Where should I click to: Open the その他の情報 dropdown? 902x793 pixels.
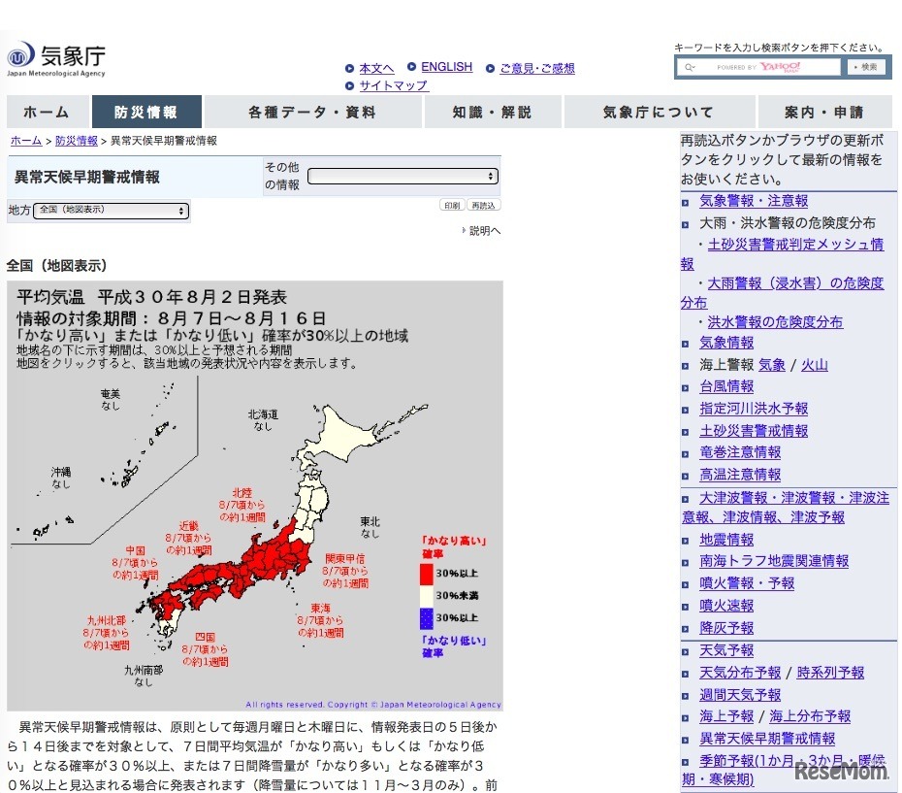point(403,176)
